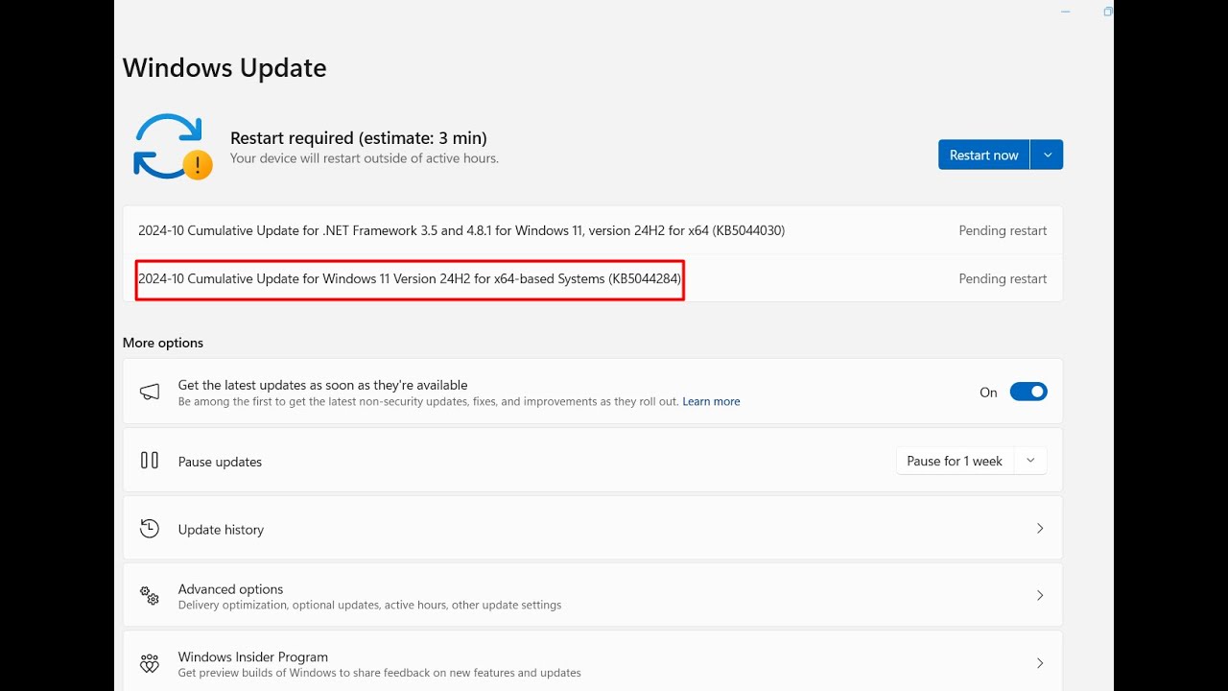Viewport: 1228px width, 691px height.
Task: Click the Windows Update sync status icon
Action: tap(172, 147)
